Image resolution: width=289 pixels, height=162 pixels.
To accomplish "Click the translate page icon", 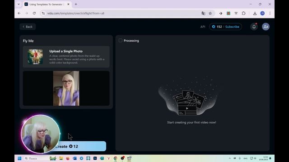I will [203, 13].
